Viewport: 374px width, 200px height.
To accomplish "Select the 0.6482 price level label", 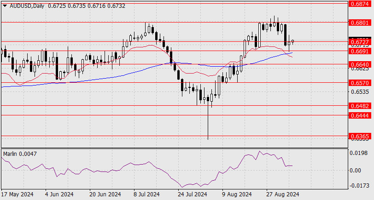I will (x=360, y=106).
